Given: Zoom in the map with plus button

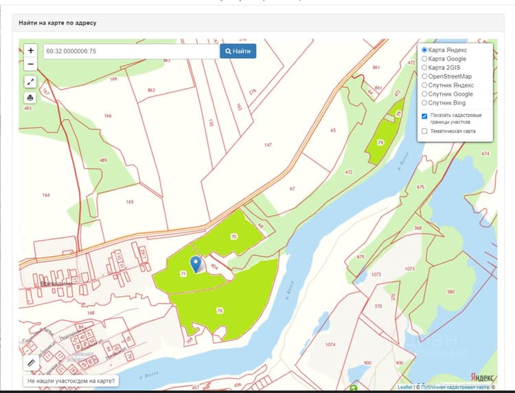Looking at the screenshot, I should coord(30,50).
